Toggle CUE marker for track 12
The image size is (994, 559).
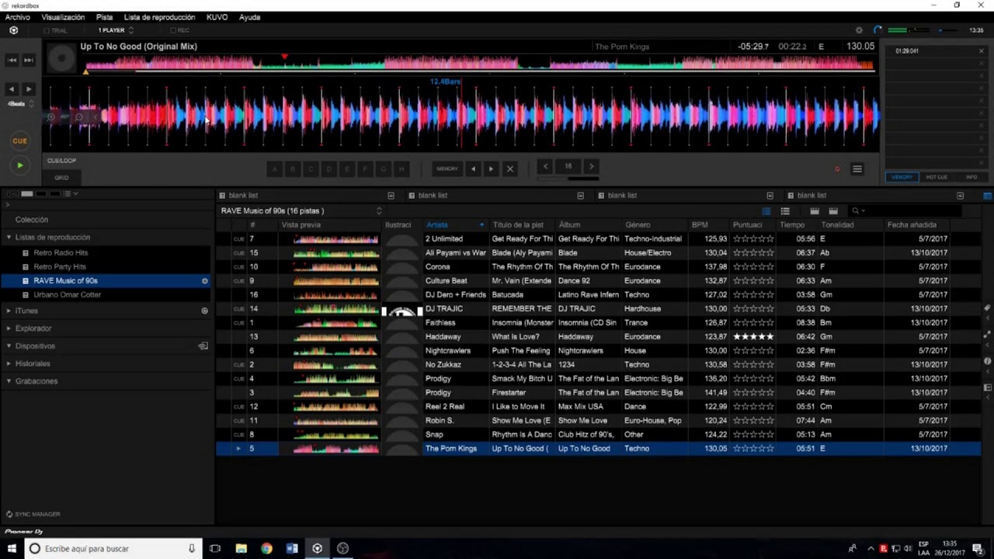coord(239,407)
